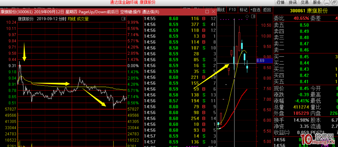Click the 买一 bid row at 8.45
Viewport: 338px width, 147px height.
click(x=306, y=57)
